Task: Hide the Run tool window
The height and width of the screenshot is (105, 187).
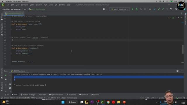Action: (182, 71)
